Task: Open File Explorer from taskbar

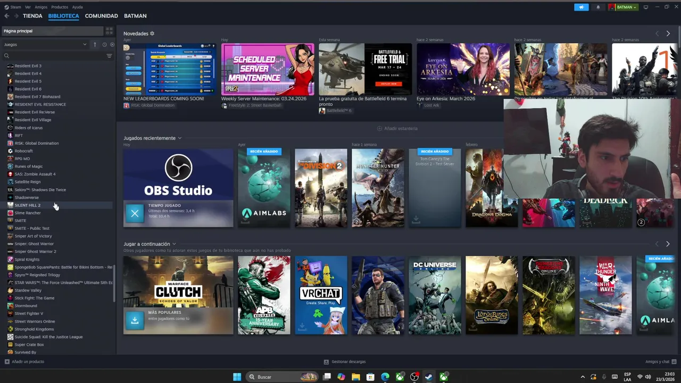Action: click(355, 377)
